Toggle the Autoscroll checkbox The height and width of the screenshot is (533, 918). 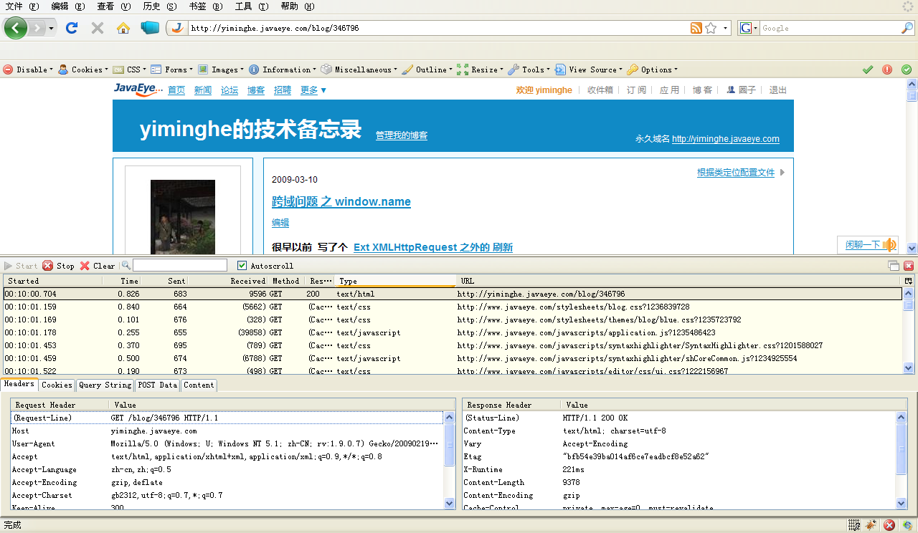tap(242, 266)
